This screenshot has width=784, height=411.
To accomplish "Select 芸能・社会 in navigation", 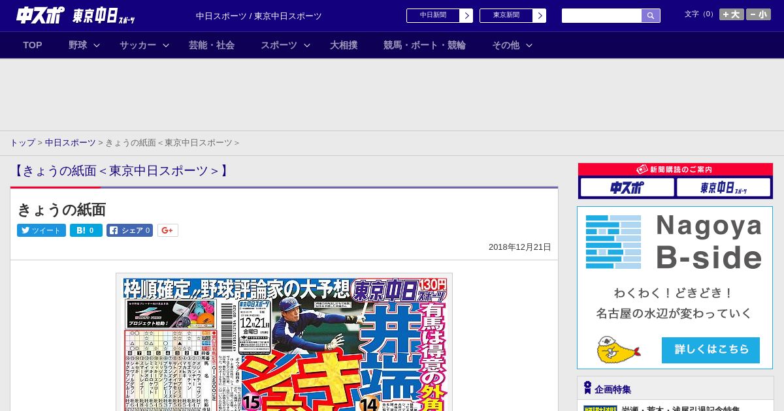I will pyautogui.click(x=212, y=45).
